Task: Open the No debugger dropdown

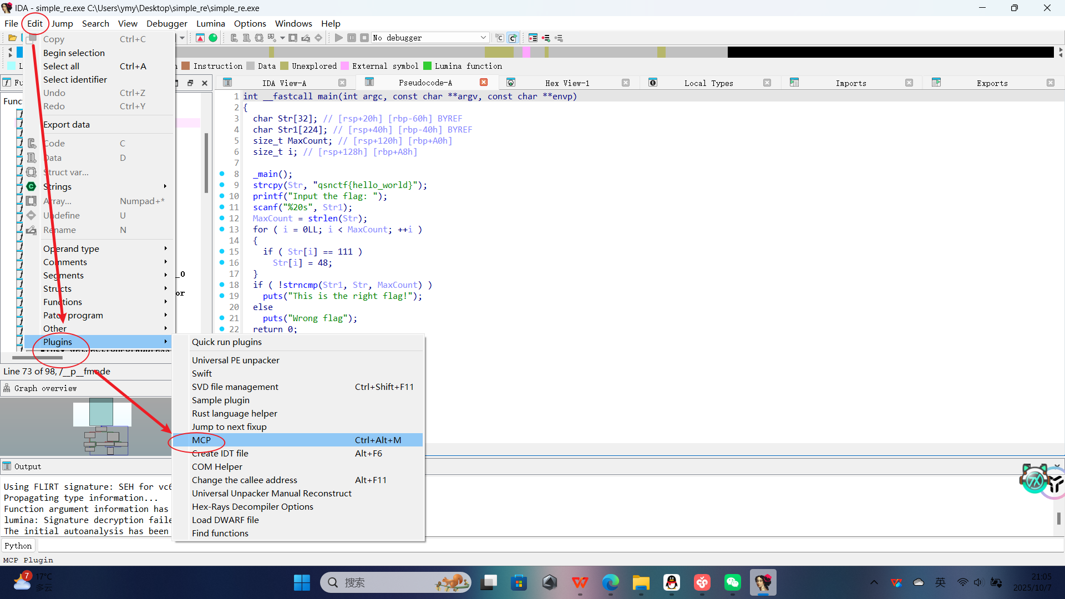Action: (x=482, y=38)
